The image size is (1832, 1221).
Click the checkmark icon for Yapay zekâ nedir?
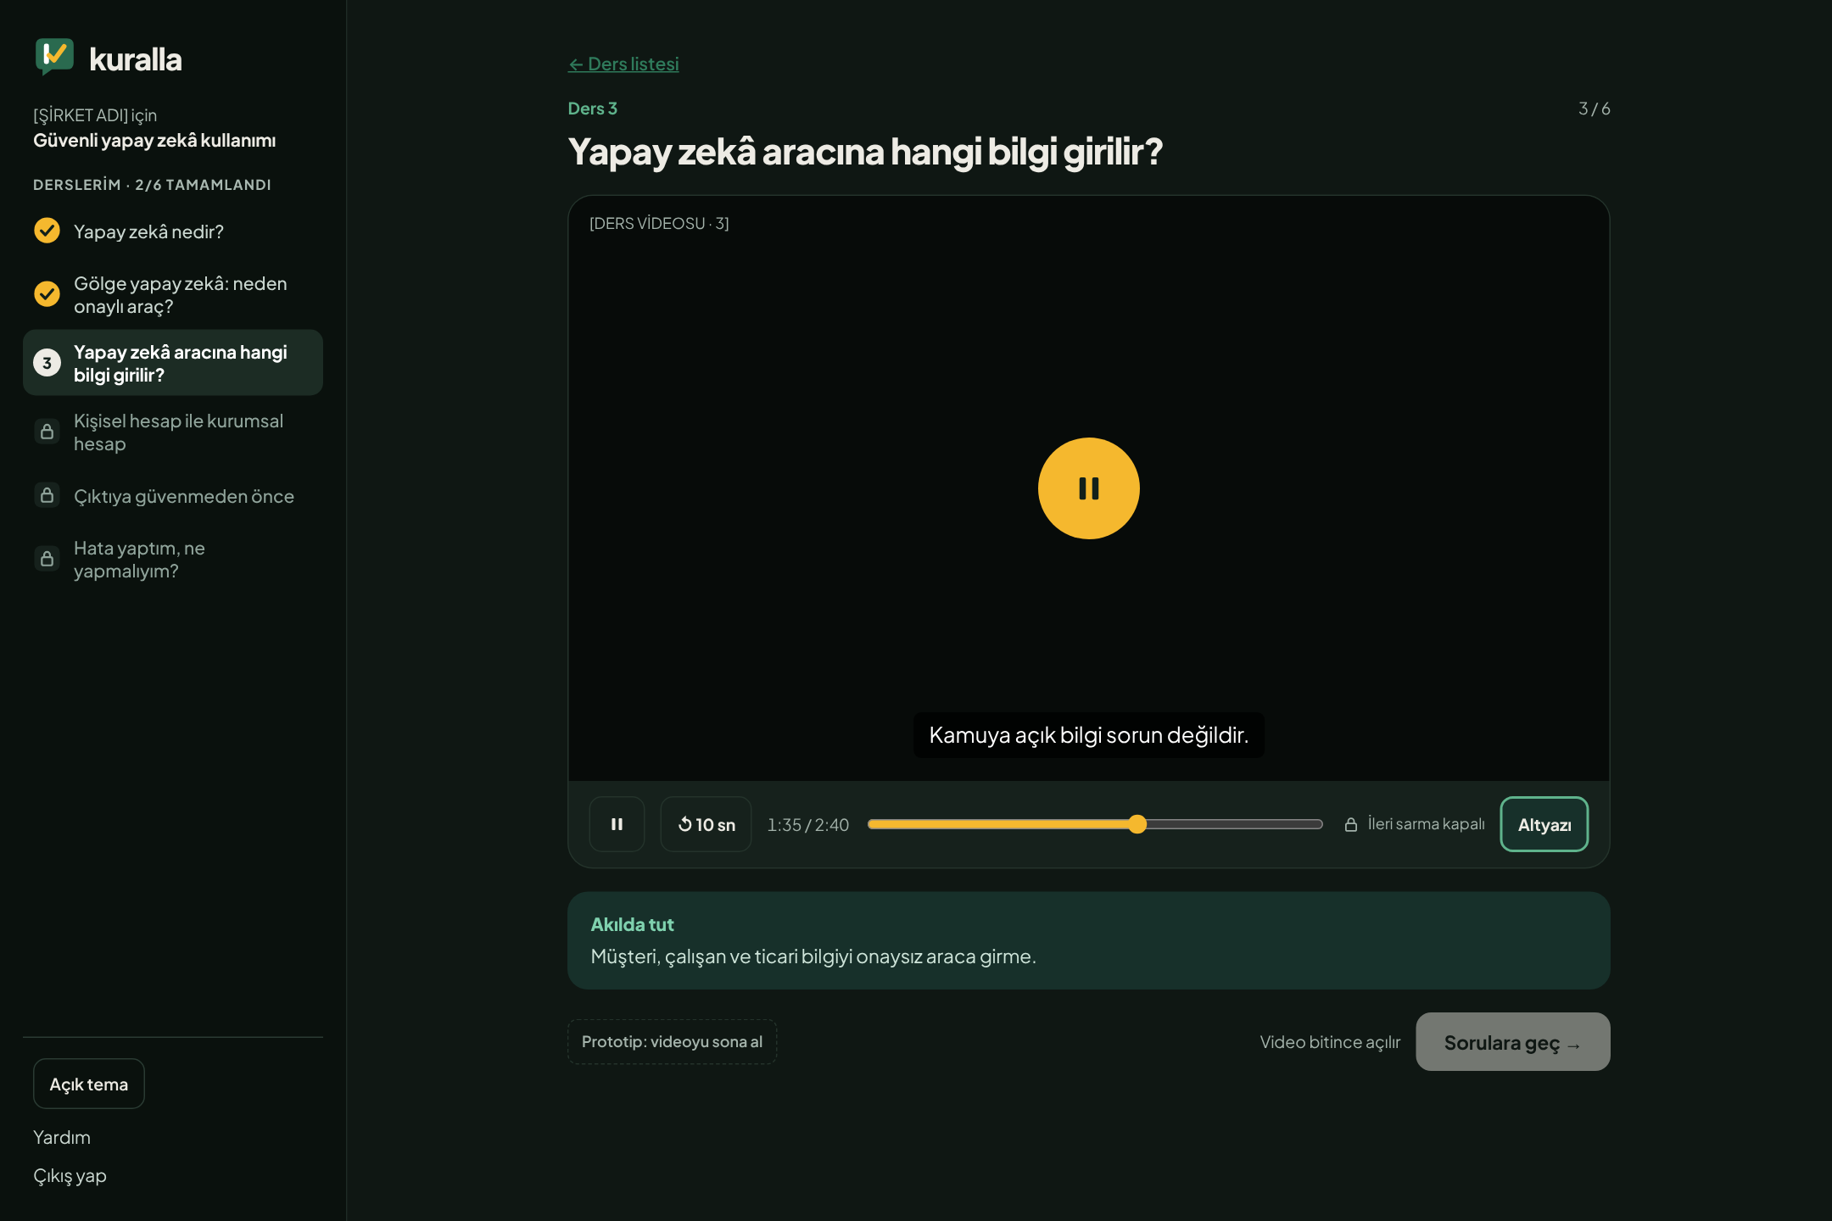coord(47,231)
